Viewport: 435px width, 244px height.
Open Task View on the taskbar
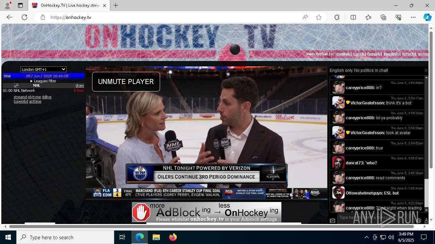(122, 237)
